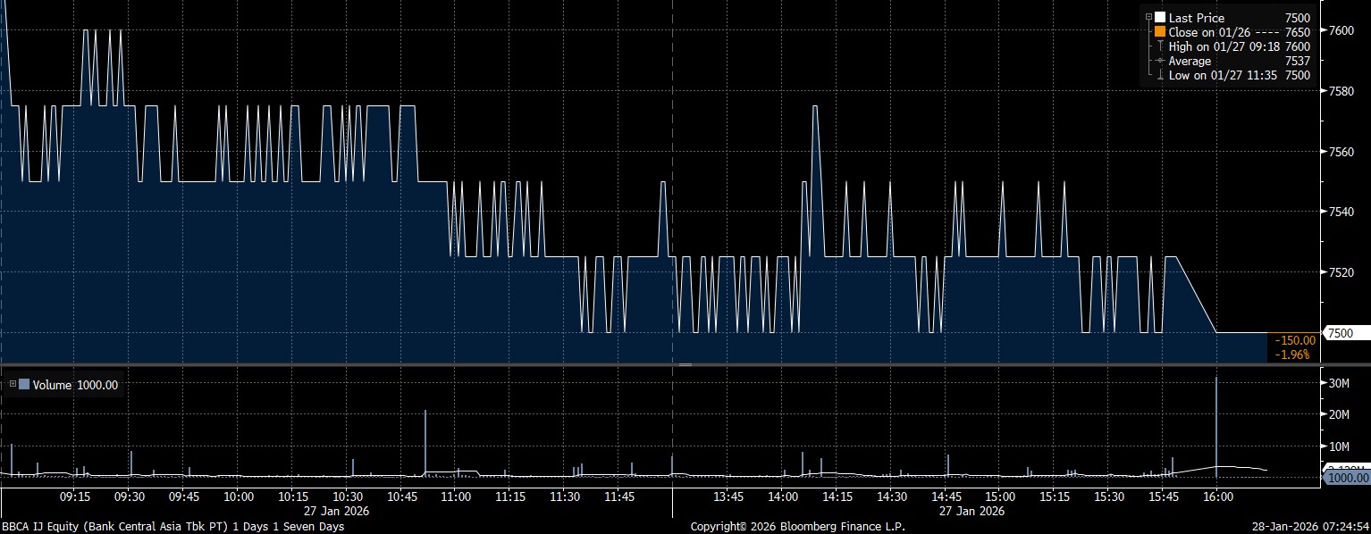
Task: Select the Low marker icon in legend
Action: pos(1160,75)
